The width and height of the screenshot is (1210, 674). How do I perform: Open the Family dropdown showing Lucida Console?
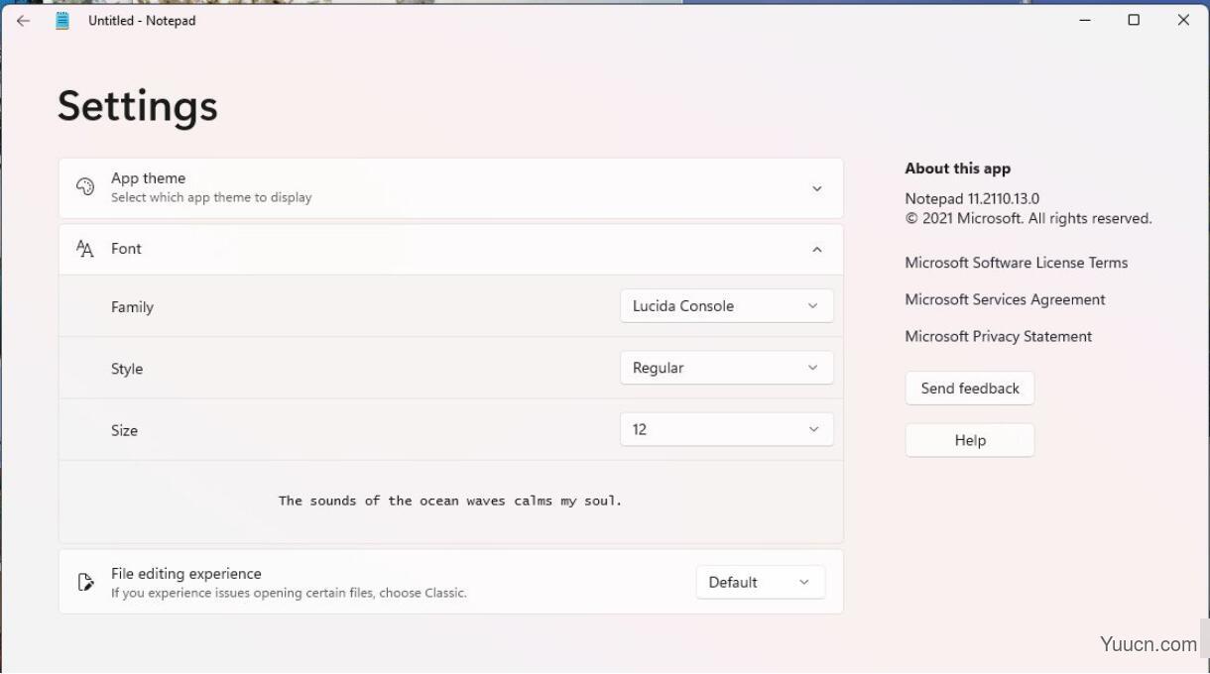tap(727, 306)
